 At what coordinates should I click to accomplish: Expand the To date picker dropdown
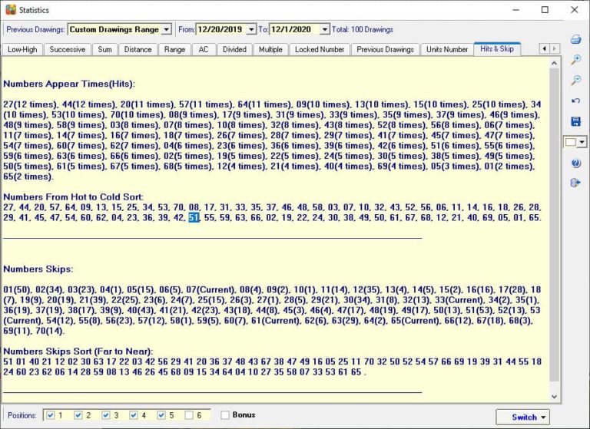click(x=324, y=30)
